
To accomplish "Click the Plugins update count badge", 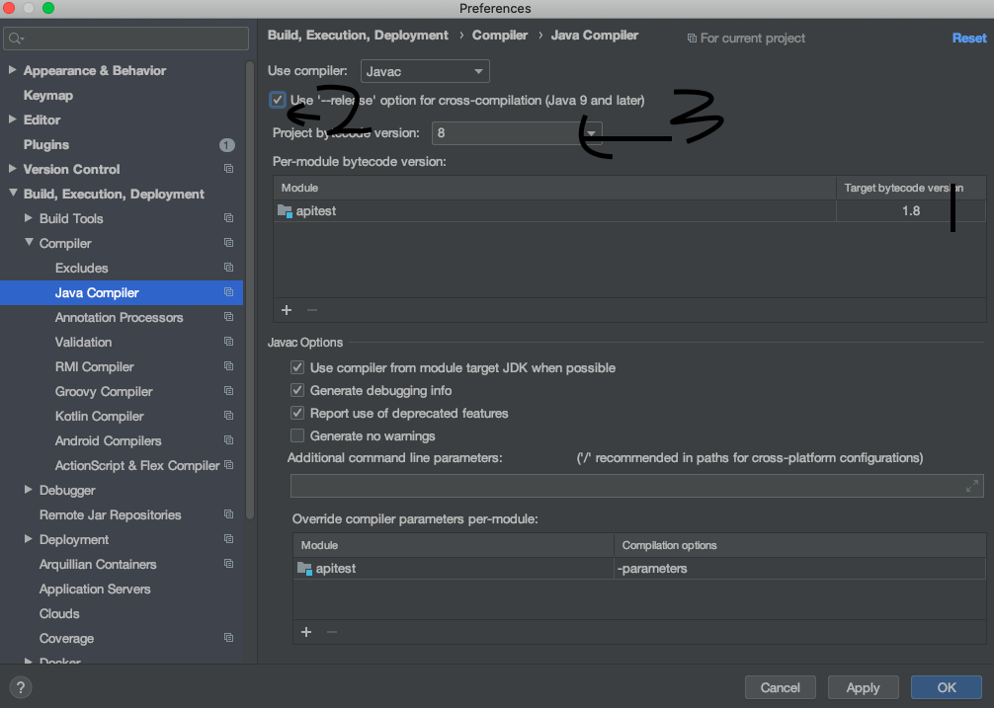I will pos(227,145).
